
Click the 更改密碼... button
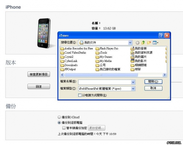[x=97, y=128]
